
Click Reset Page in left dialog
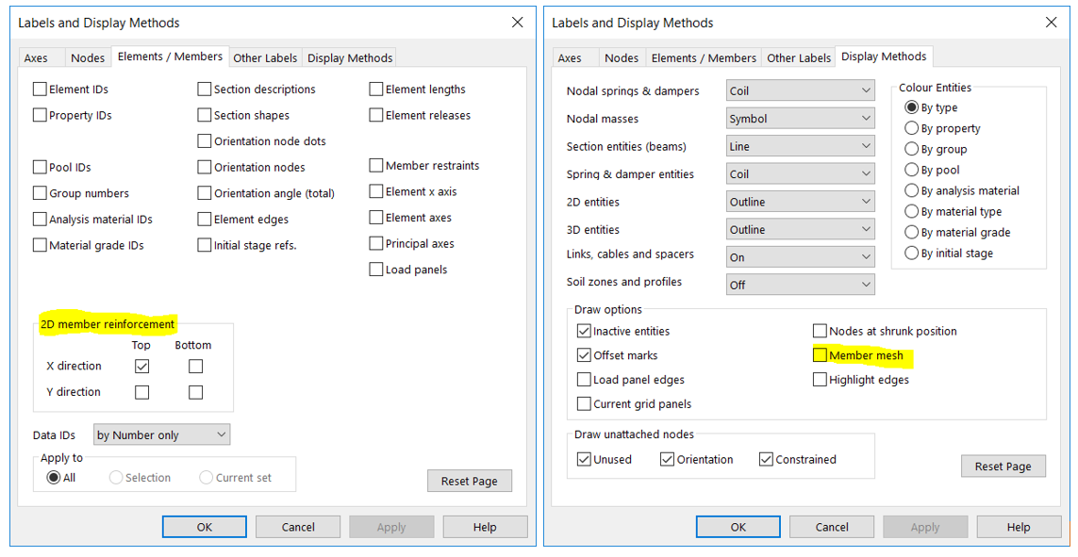(x=469, y=481)
